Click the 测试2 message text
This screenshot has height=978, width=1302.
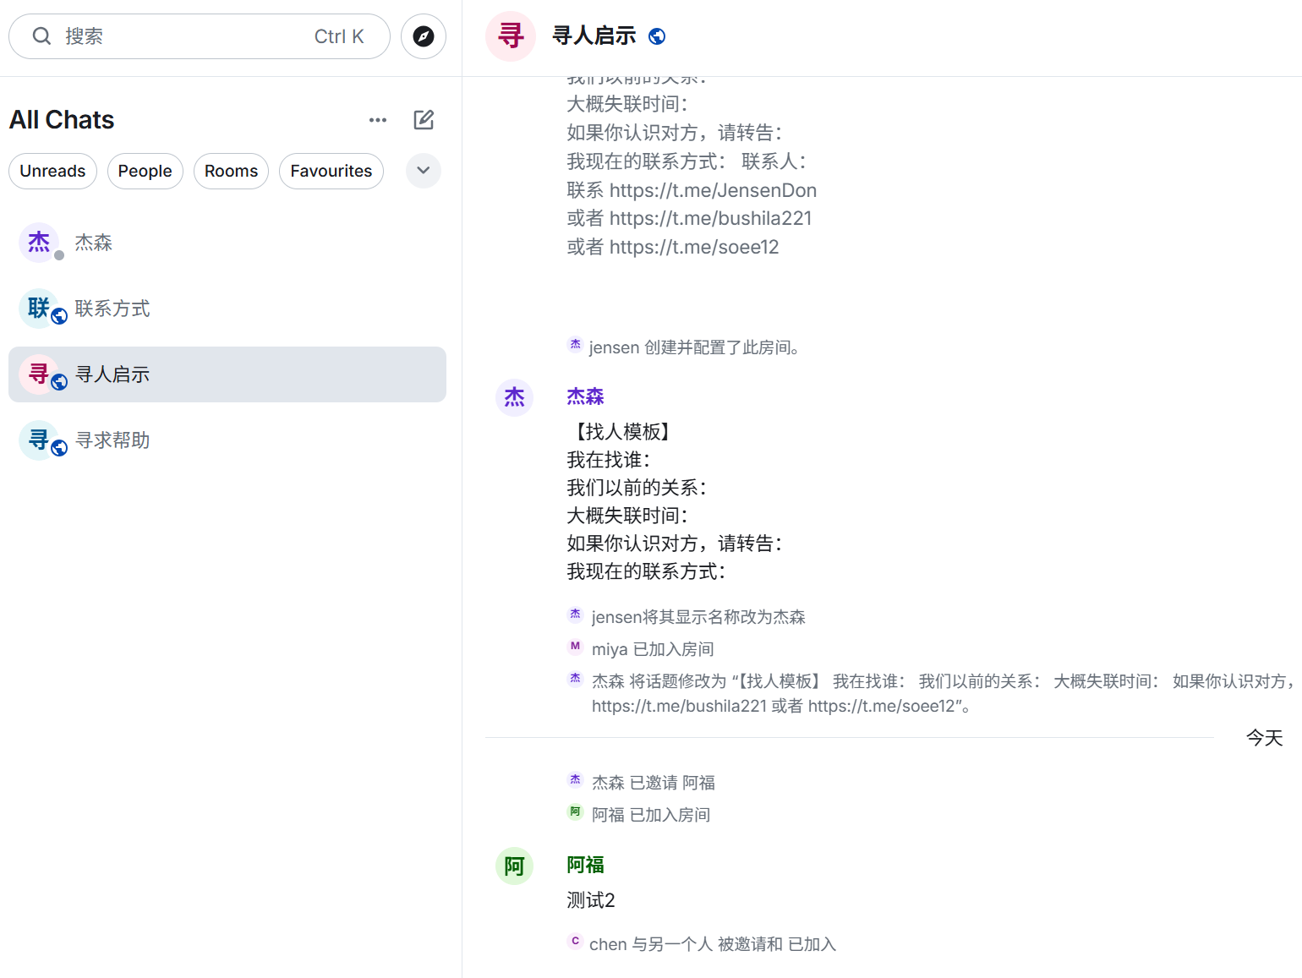591,900
